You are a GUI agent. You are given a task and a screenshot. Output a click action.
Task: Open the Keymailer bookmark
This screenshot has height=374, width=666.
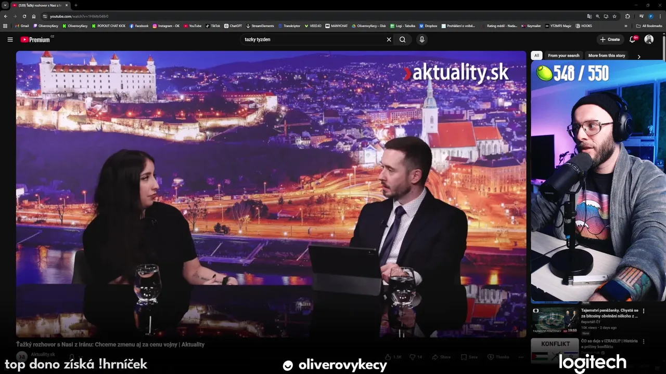531,25
